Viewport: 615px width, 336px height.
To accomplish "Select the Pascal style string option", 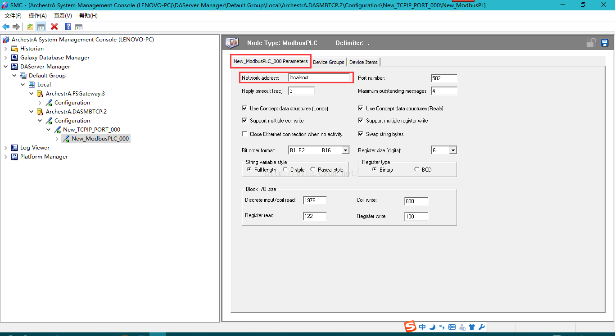I will pos(313,169).
